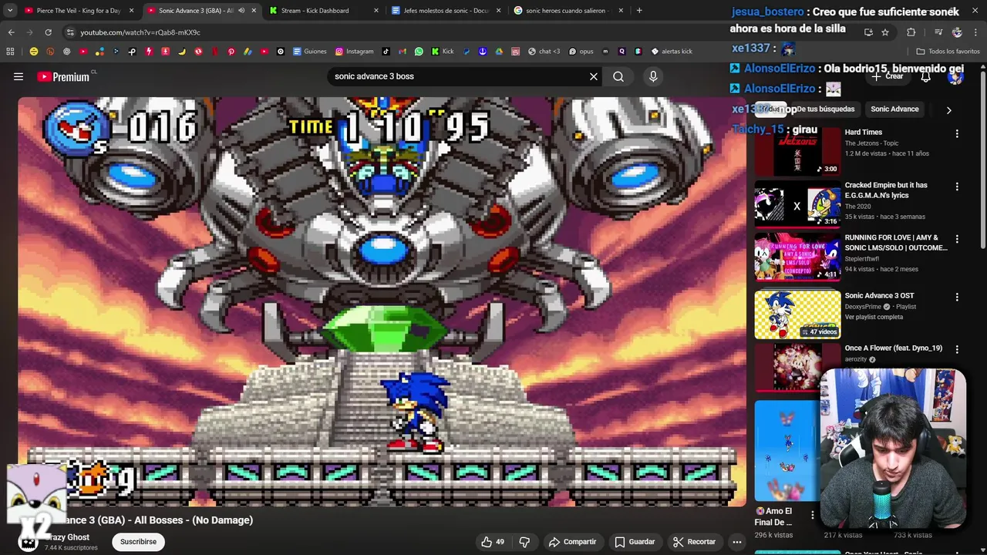Open the Guiones docs bookmark
This screenshot has width=987, height=555.
tap(309, 52)
